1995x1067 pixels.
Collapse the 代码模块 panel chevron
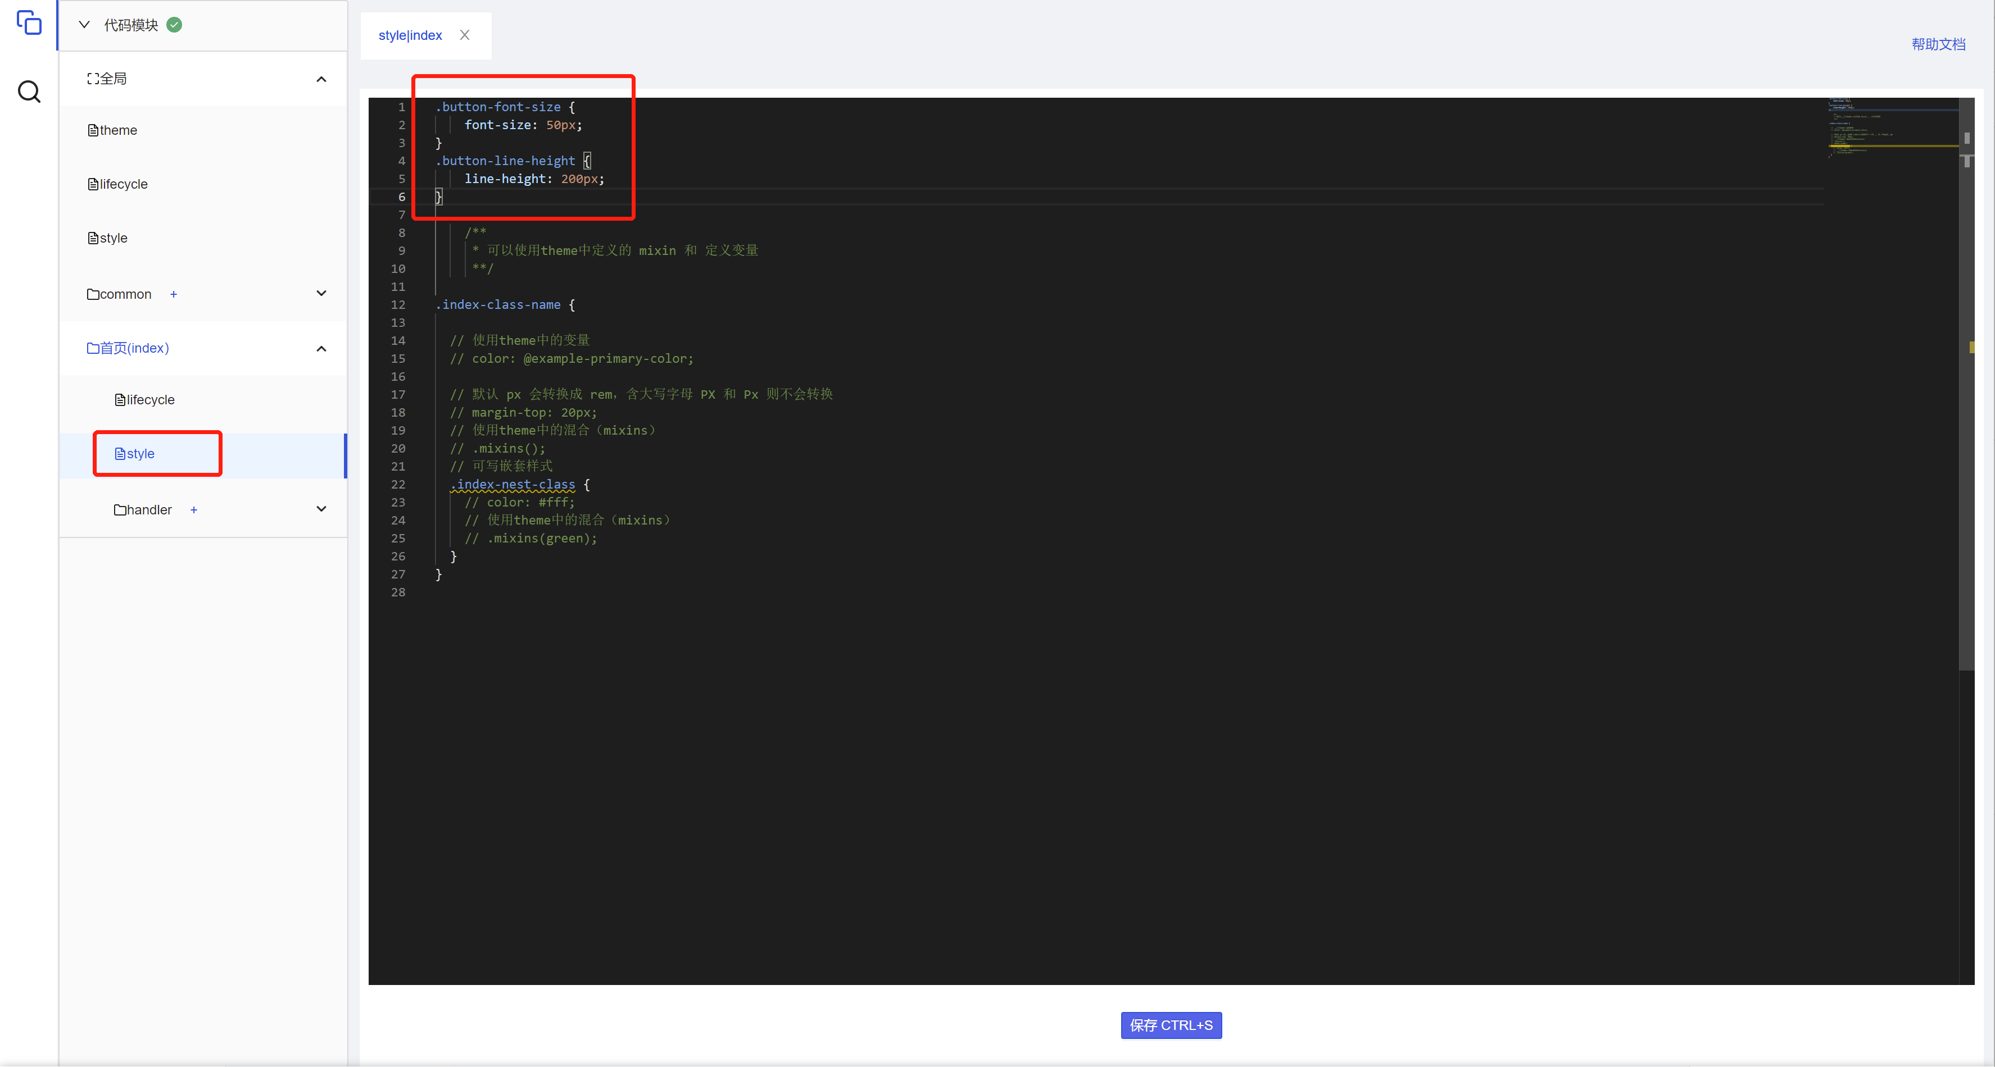pyautogui.click(x=84, y=25)
